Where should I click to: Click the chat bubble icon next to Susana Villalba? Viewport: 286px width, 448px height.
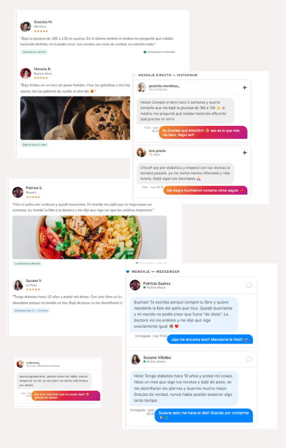coord(249,359)
